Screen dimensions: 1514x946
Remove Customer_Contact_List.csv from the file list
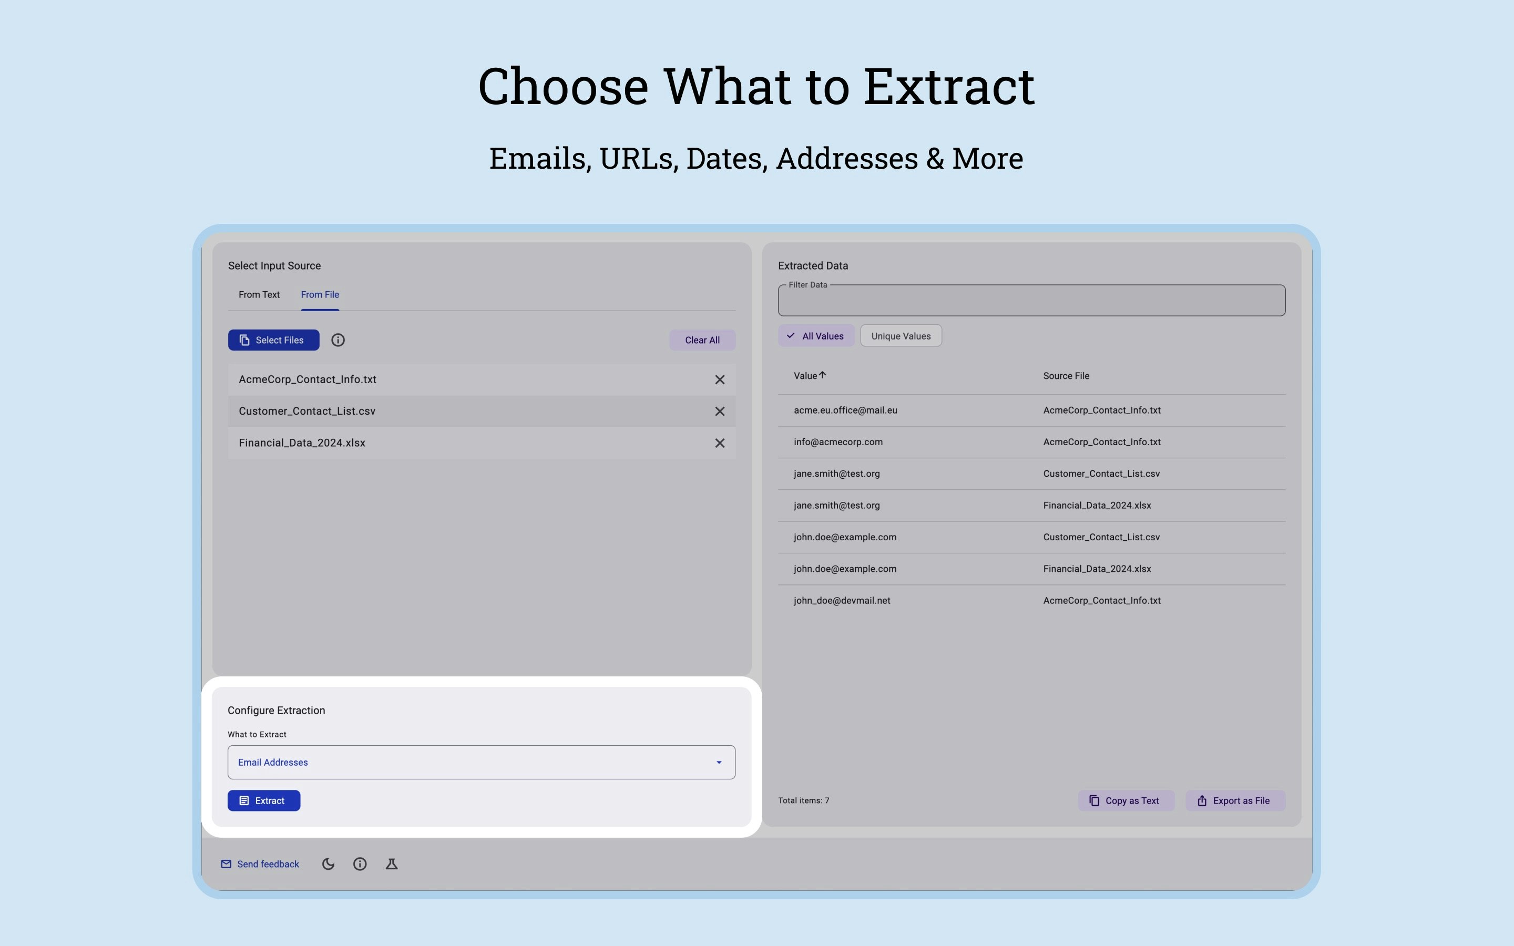pyautogui.click(x=720, y=411)
